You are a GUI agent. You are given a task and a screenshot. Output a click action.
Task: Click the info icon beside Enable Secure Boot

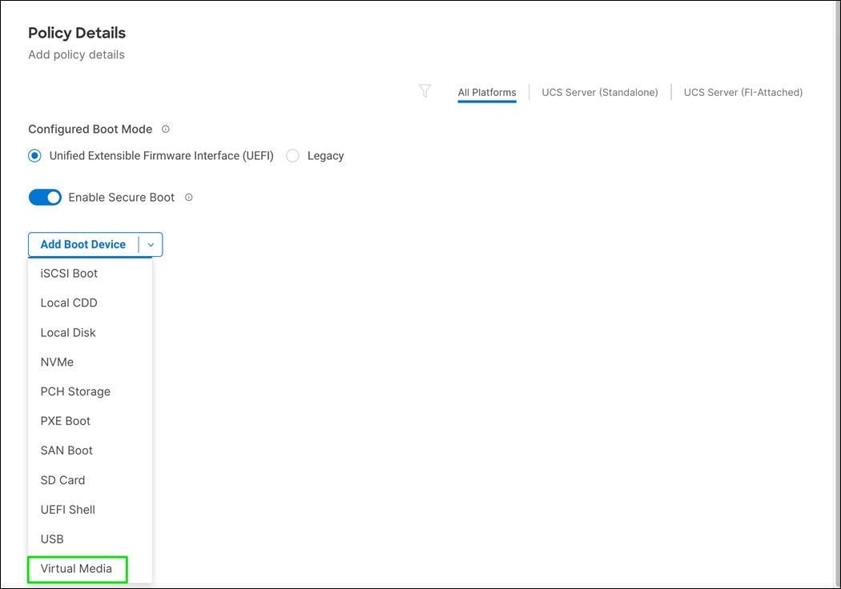tap(188, 197)
